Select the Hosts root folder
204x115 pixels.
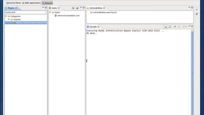[56, 12]
